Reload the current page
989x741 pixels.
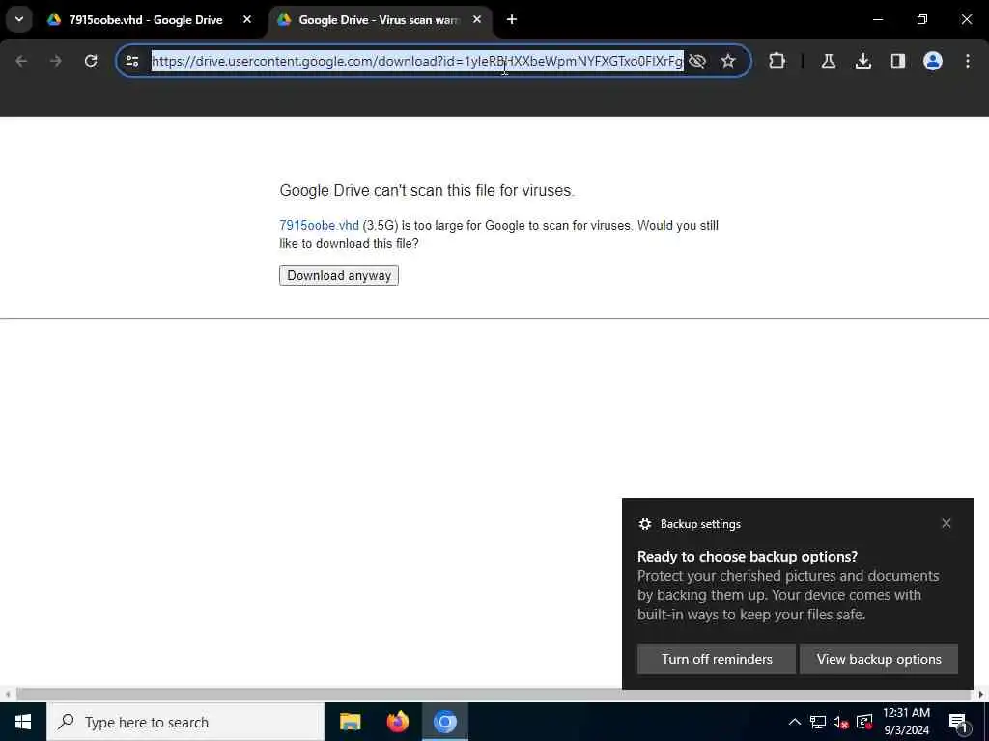coord(91,61)
